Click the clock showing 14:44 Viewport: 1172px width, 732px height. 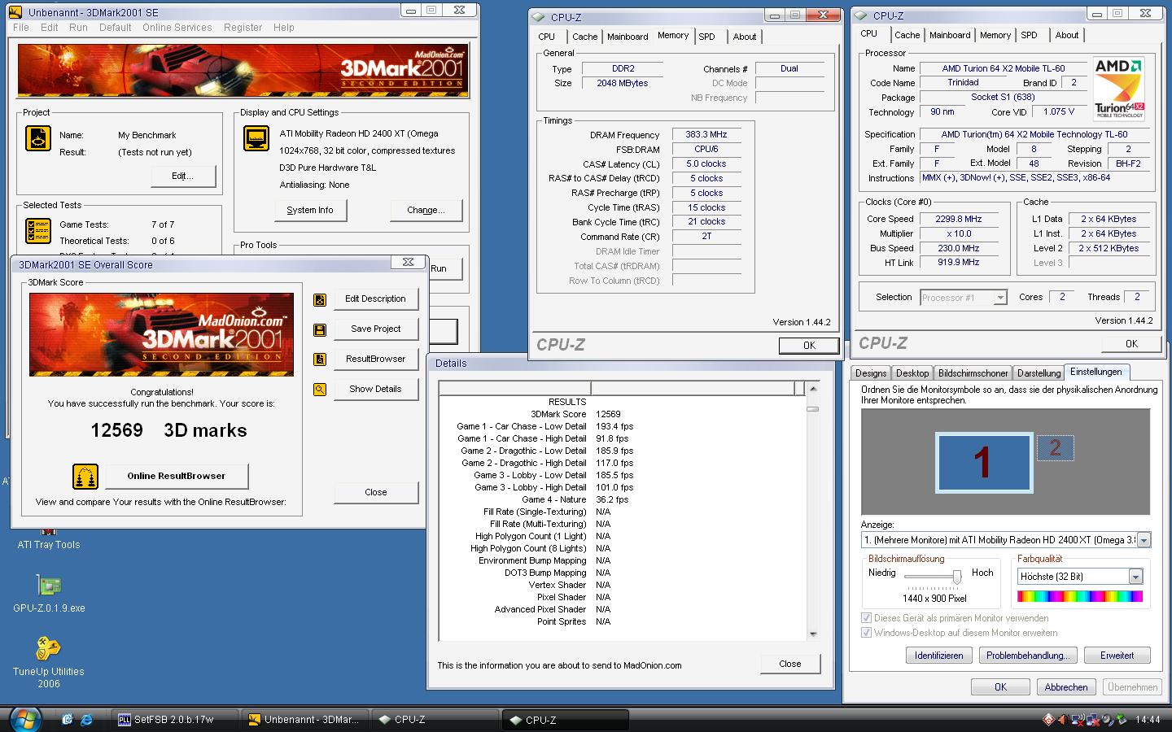1147,720
